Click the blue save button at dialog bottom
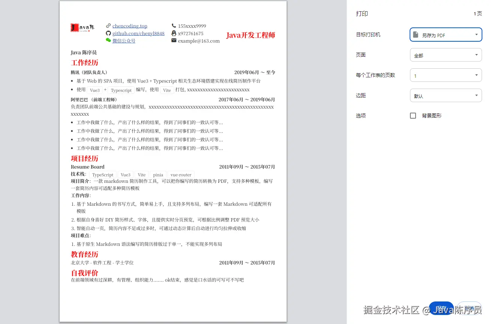Viewport: 491px width, 324px height. click(441, 308)
